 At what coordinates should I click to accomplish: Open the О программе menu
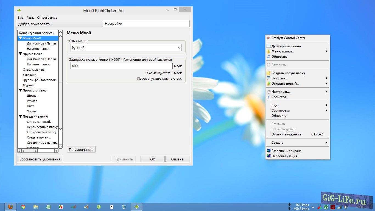click(47, 18)
